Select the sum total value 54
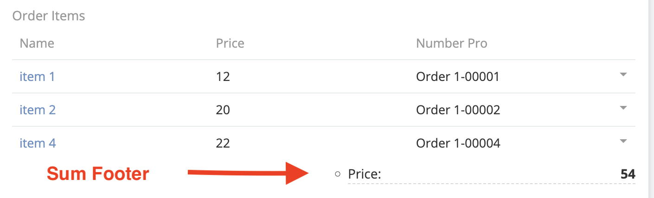Image resolution: width=654 pixels, height=198 pixels. [x=628, y=174]
